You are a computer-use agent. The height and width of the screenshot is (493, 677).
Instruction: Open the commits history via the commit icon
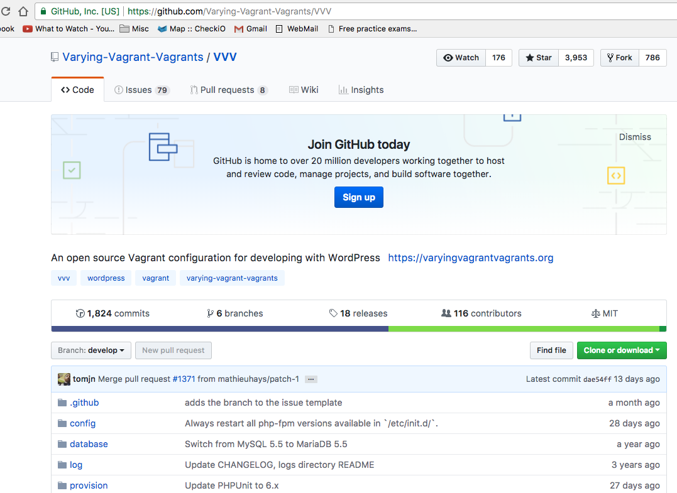click(x=82, y=313)
